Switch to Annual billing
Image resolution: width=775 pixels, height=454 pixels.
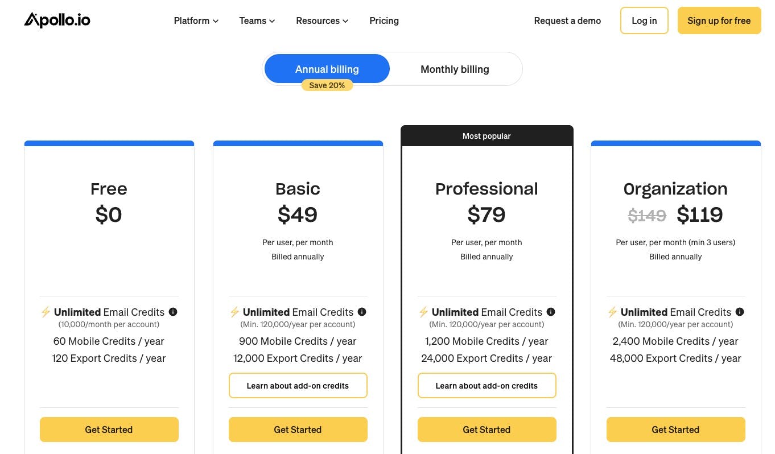pos(327,69)
